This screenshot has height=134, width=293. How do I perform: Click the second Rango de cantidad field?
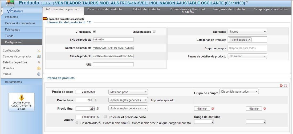(x=256, y=122)
